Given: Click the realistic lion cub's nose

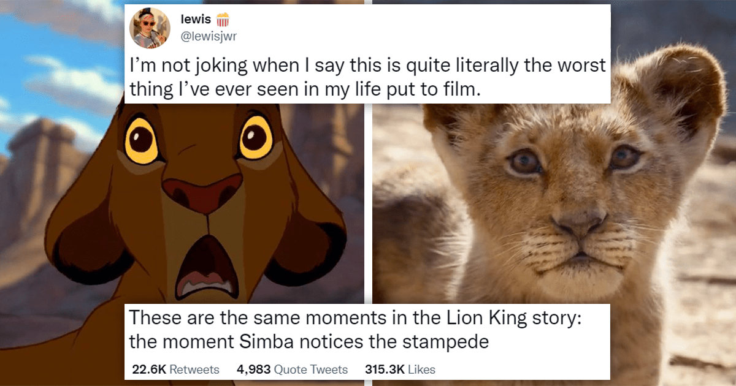Looking at the screenshot, I should click(575, 225).
